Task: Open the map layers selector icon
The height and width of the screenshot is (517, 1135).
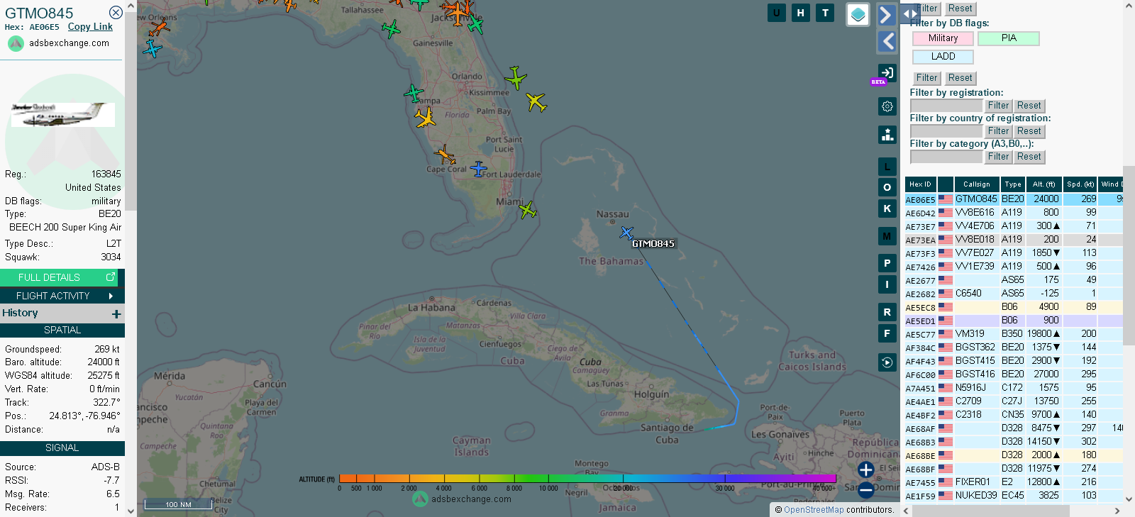Action: 858,14
